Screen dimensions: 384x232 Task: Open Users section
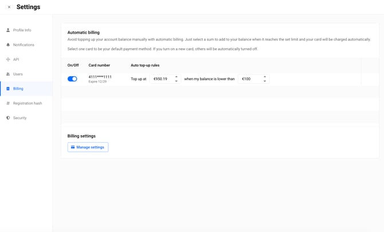[26, 74]
